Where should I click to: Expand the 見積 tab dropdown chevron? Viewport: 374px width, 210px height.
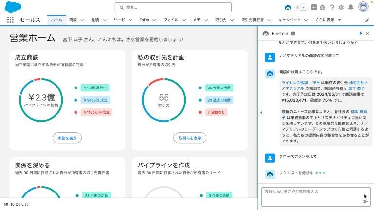[x=105, y=20]
